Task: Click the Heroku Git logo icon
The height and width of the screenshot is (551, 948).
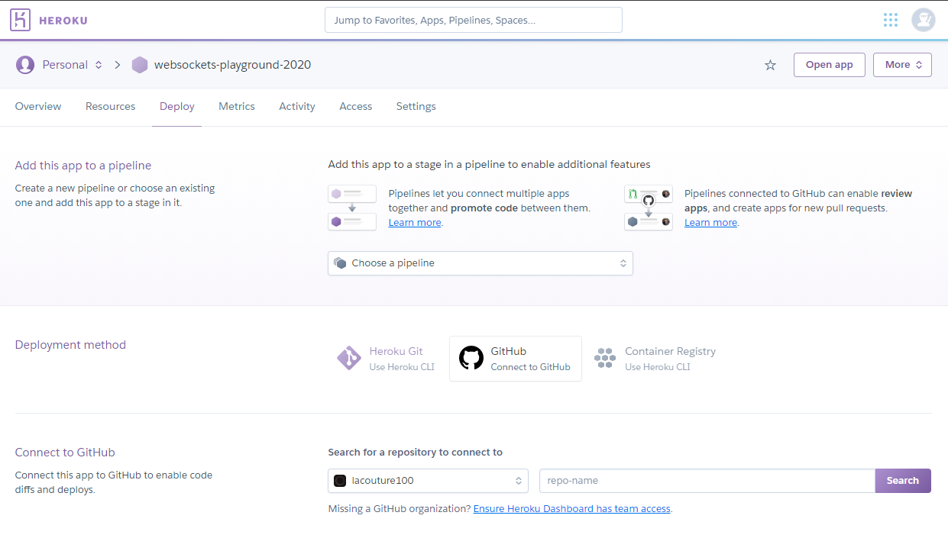Action: coord(349,358)
